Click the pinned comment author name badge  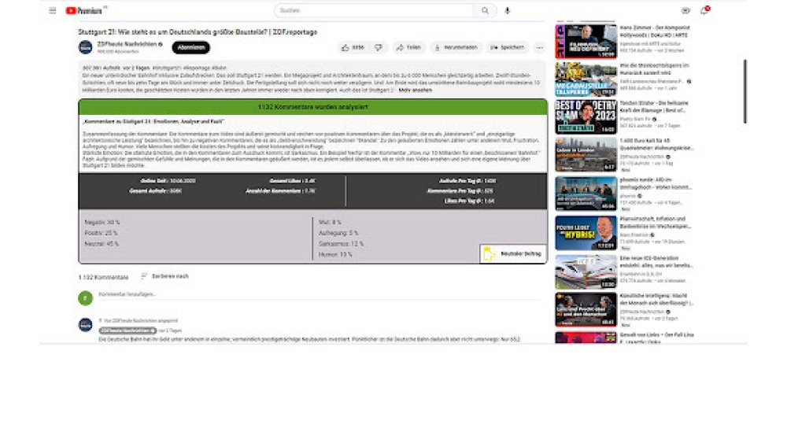point(127,330)
